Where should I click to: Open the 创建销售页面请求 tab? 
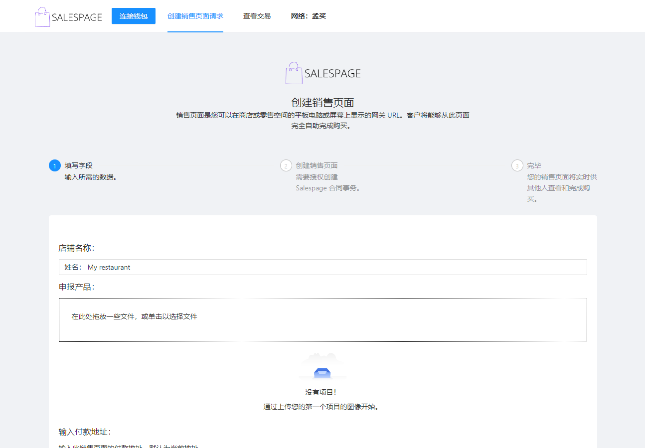[x=195, y=15]
